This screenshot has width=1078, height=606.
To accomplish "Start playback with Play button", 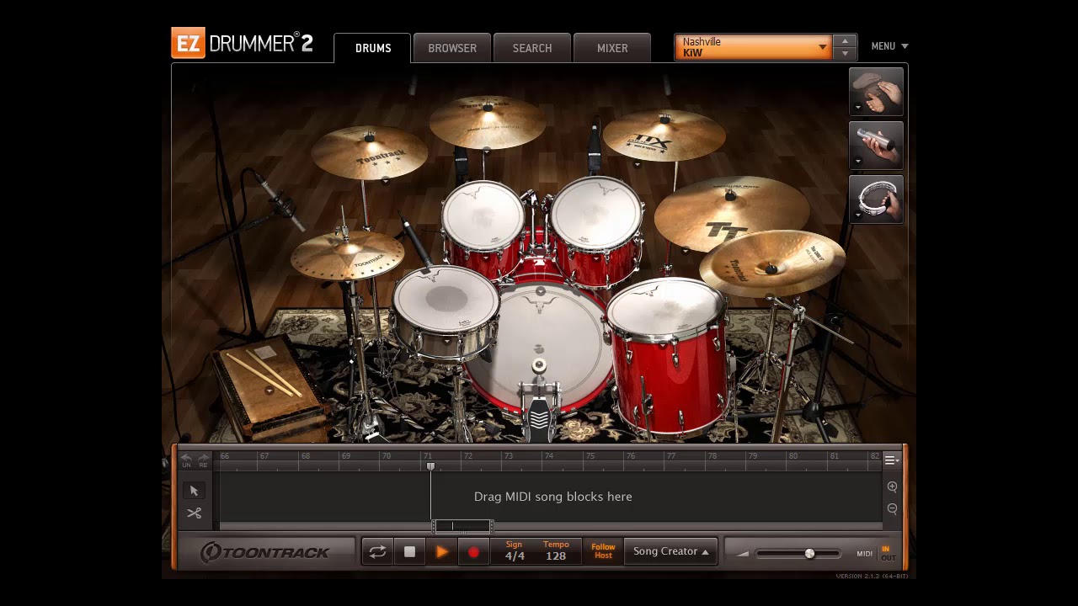I will click(441, 552).
